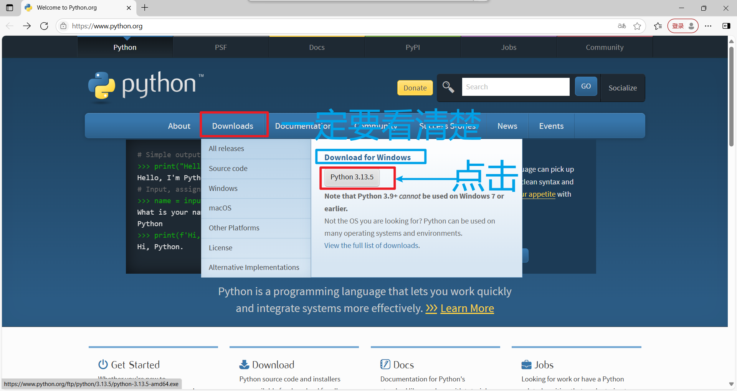Screen dimensions: 737x391
Task: Click the Download for Windows heading
Action: (x=367, y=157)
